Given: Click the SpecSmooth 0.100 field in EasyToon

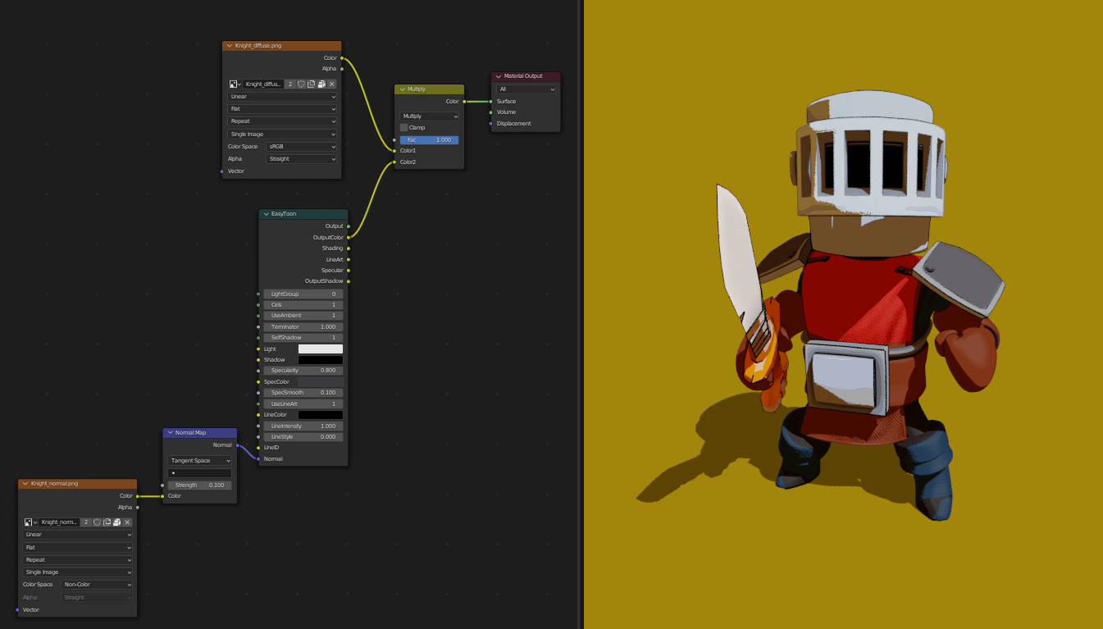Looking at the screenshot, I should [x=303, y=393].
